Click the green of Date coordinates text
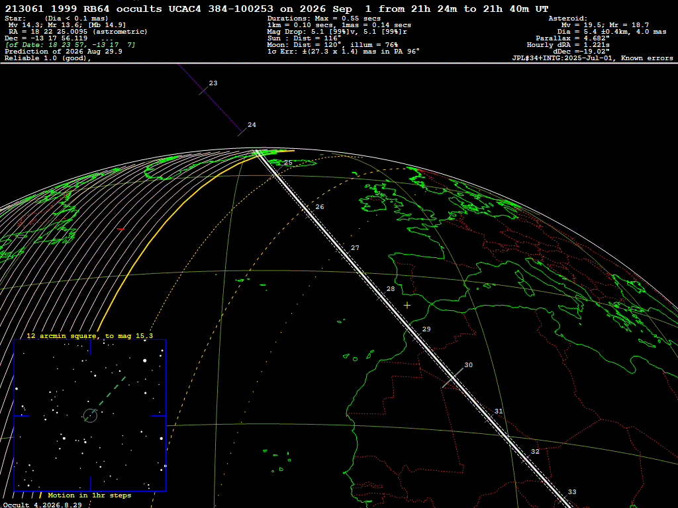 (x=70, y=45)
